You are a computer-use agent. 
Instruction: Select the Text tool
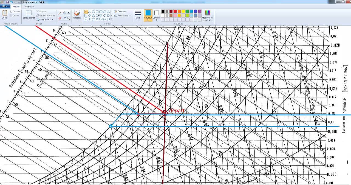pos(69,13)
